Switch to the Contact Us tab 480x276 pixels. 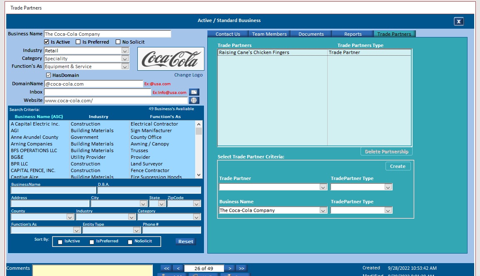(228, 34)
